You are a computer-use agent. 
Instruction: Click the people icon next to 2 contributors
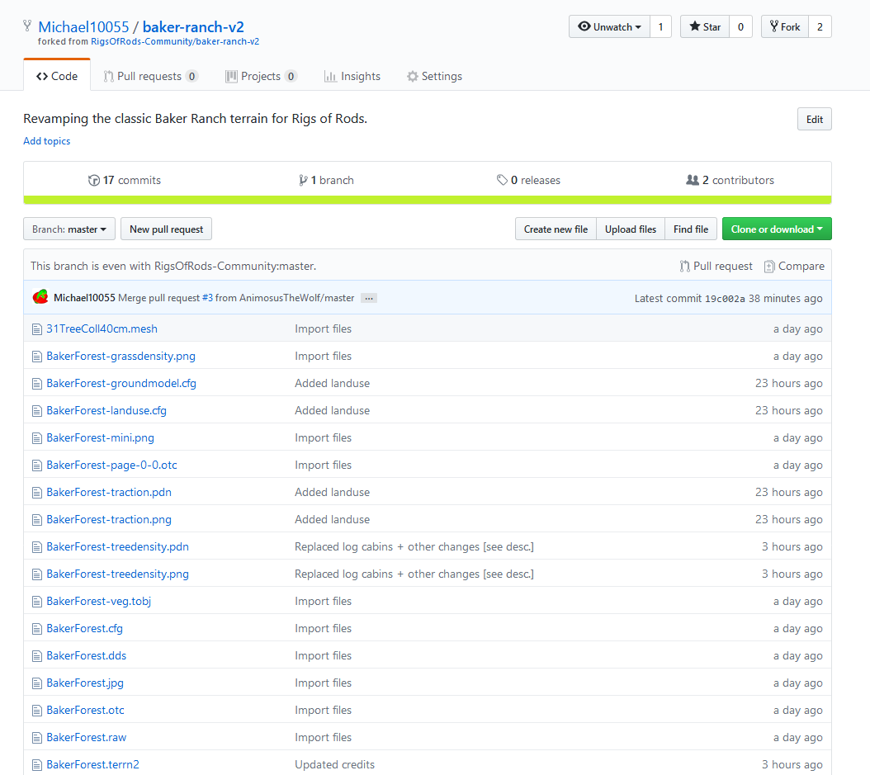693,180
